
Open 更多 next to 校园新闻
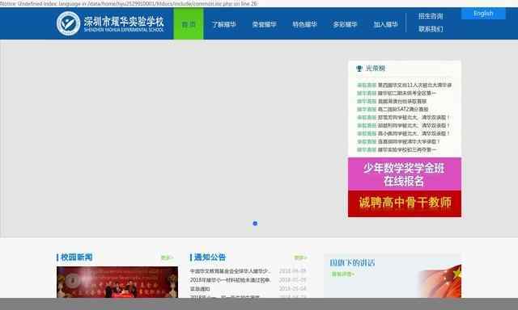[167, 258]
